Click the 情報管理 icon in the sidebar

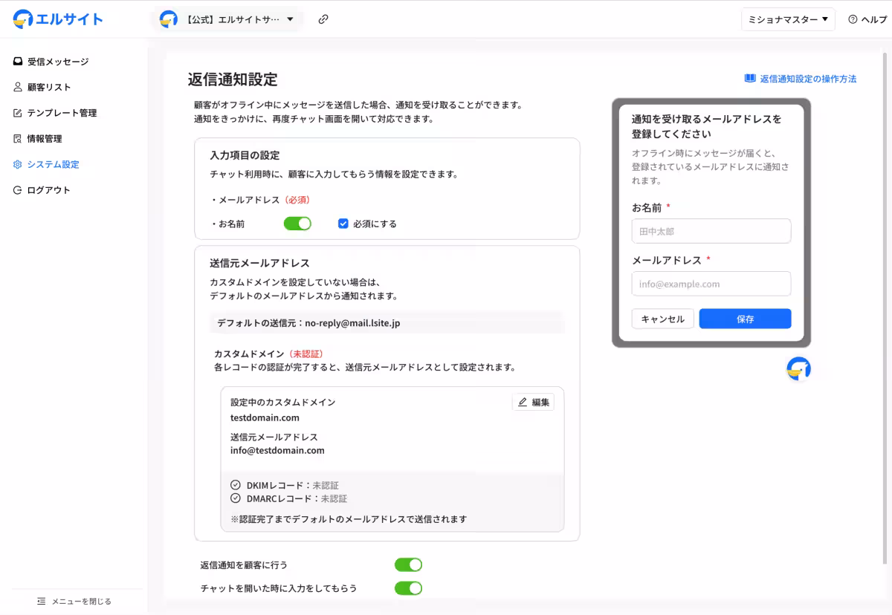[x=16, y=138]
